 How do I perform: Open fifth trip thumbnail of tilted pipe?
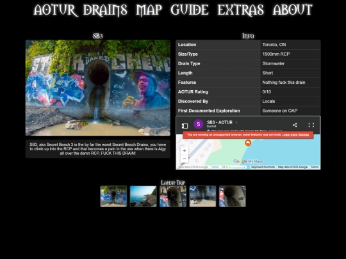point(233,196)
